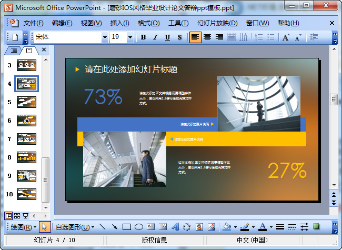The width and height of the screenshot is (342, 250).
Task: Insert diagram or organization chart
Action: (187, 227)
